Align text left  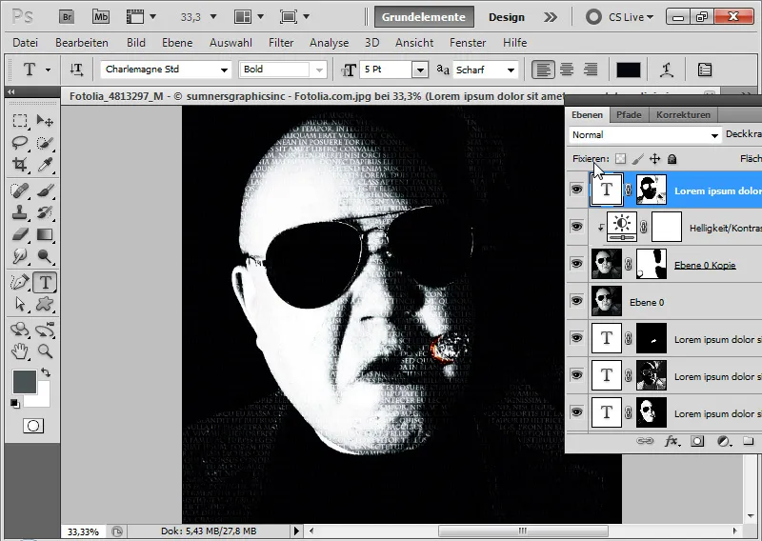(x=543, y=70)
